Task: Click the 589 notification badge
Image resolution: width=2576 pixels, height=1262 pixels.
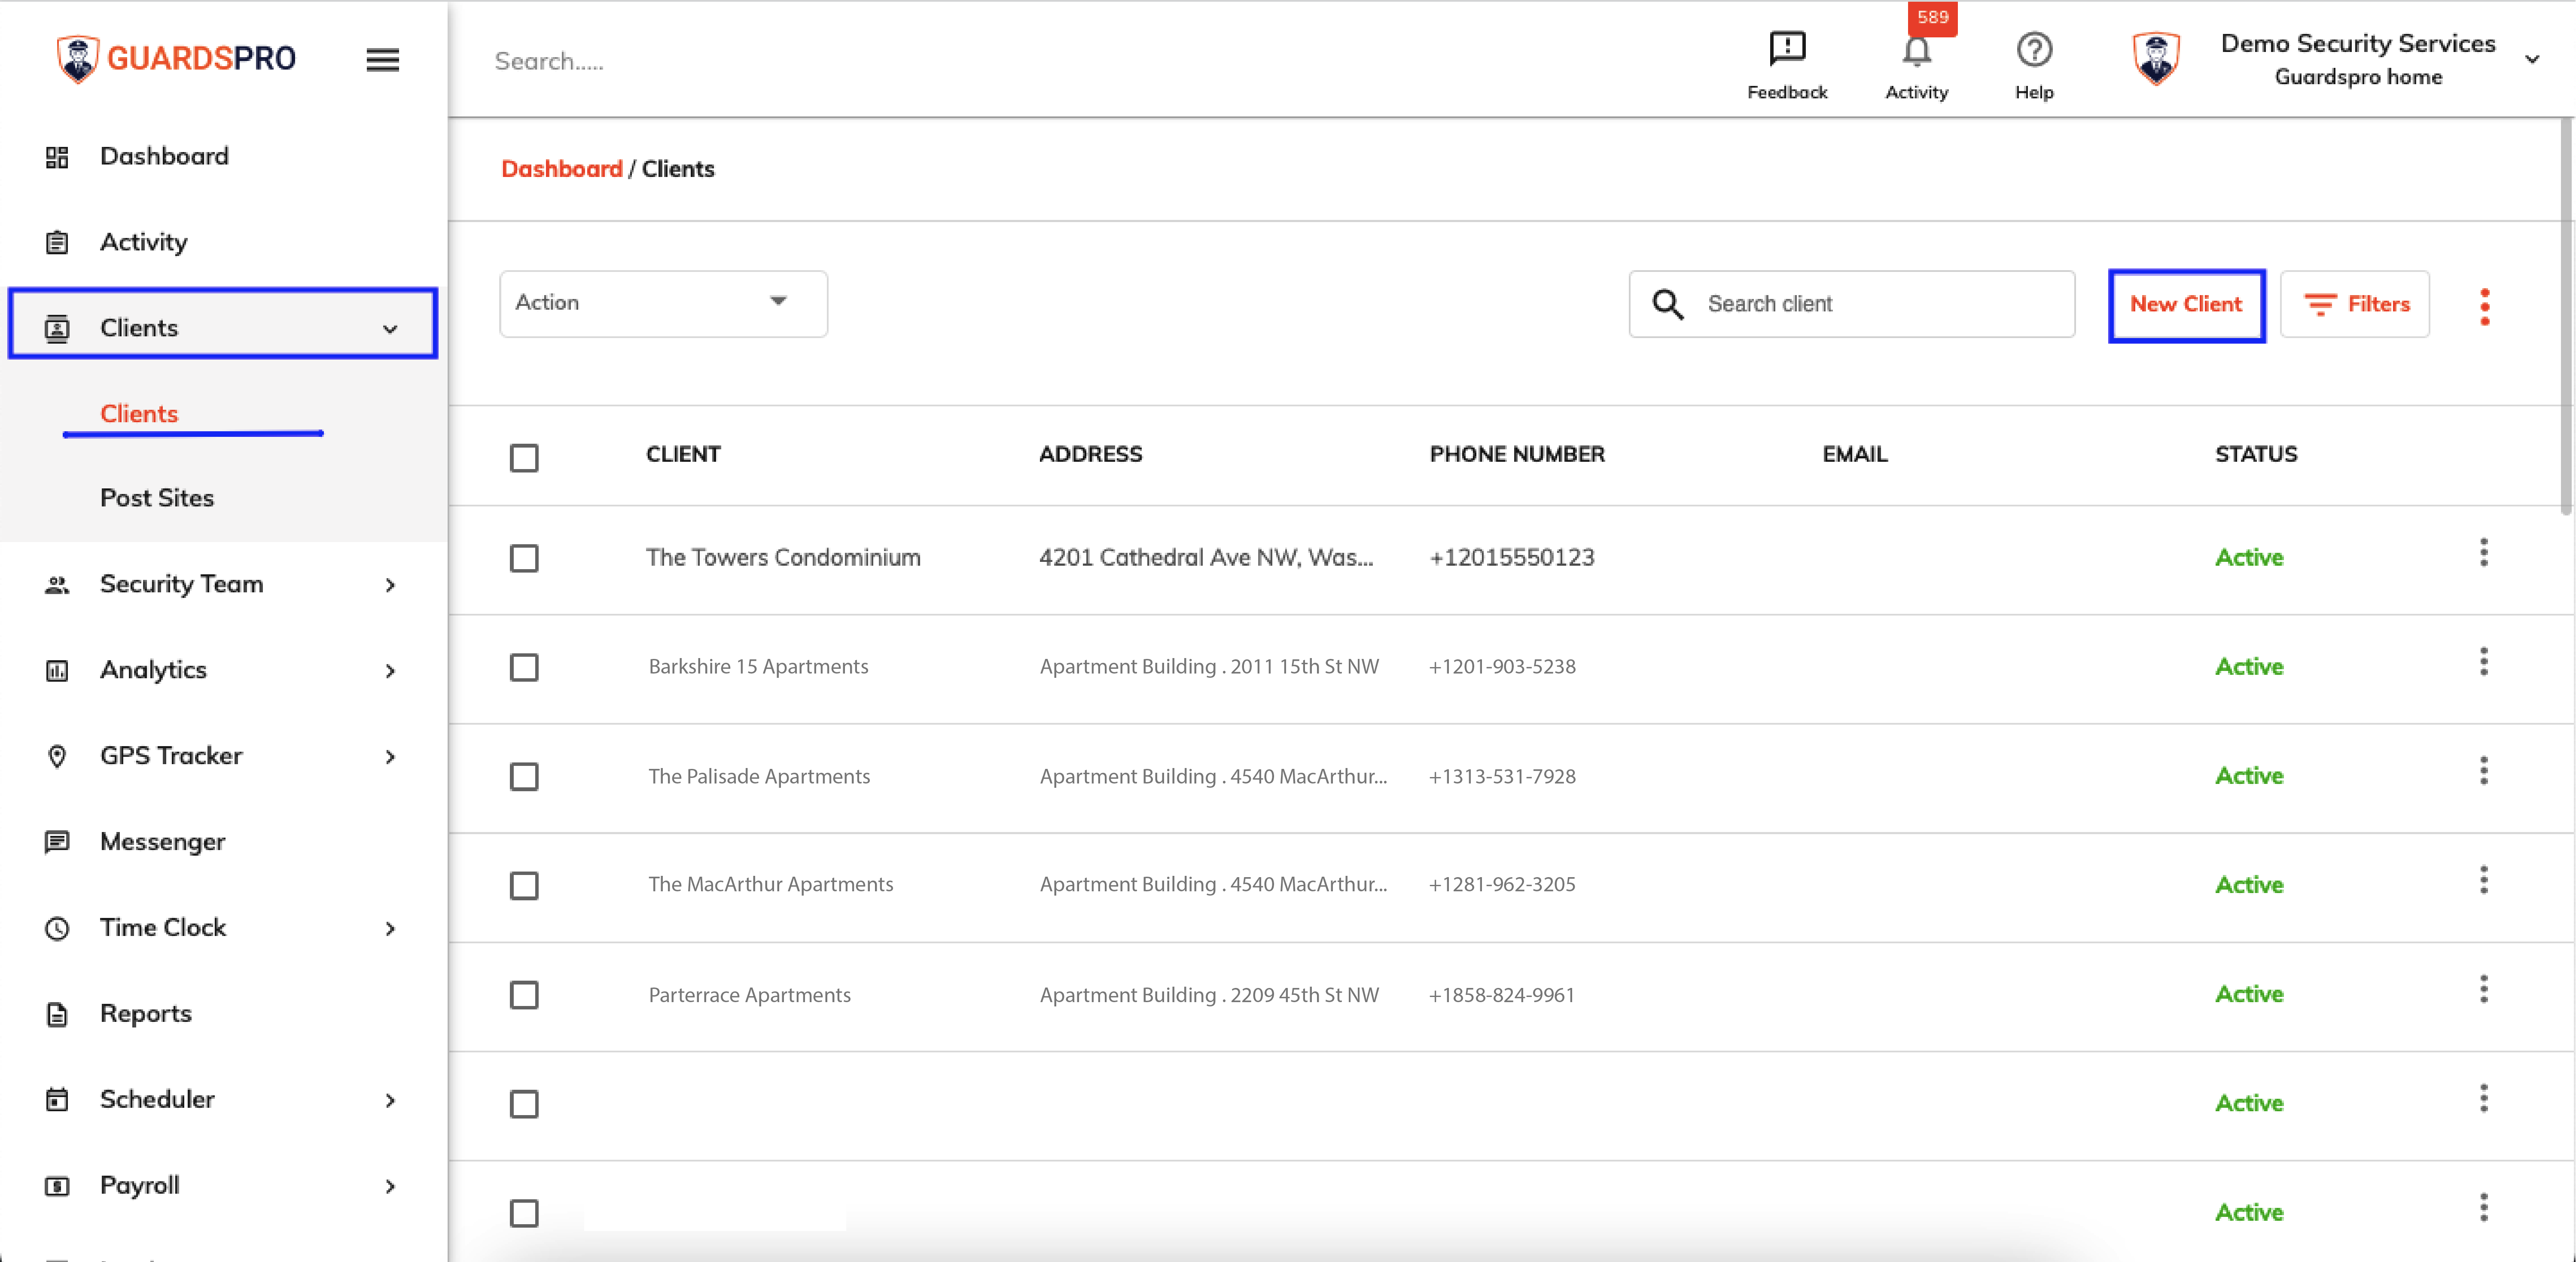Action: point(1932,18)
